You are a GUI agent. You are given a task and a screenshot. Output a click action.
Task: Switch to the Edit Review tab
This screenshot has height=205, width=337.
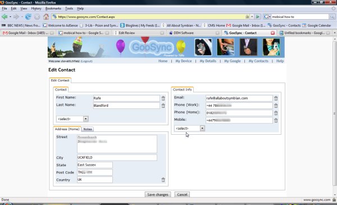139,33
